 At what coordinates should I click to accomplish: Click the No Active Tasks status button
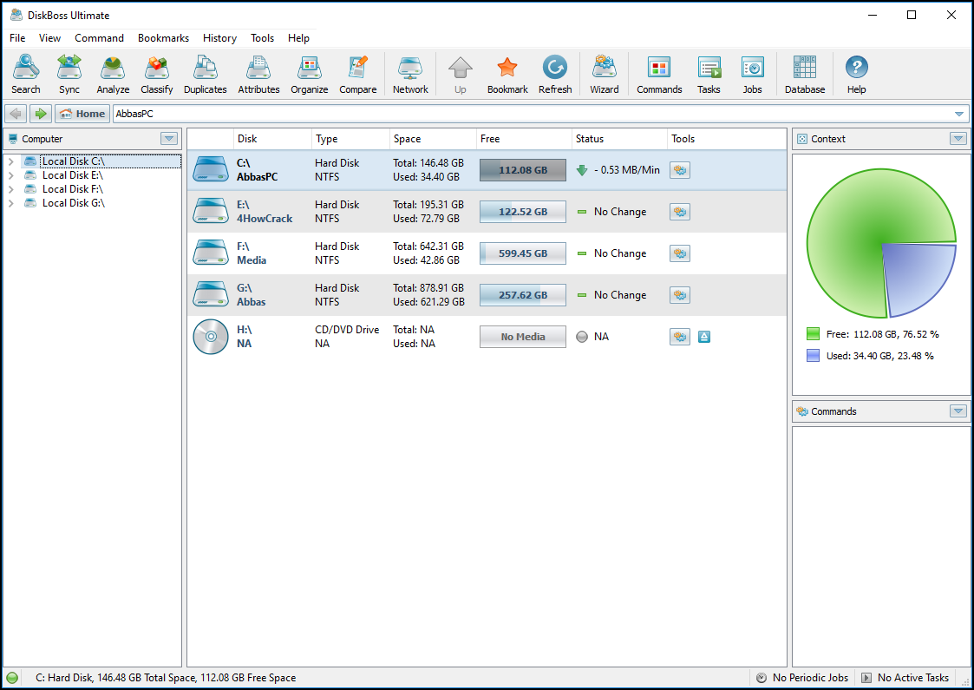[x=905, y=678]
